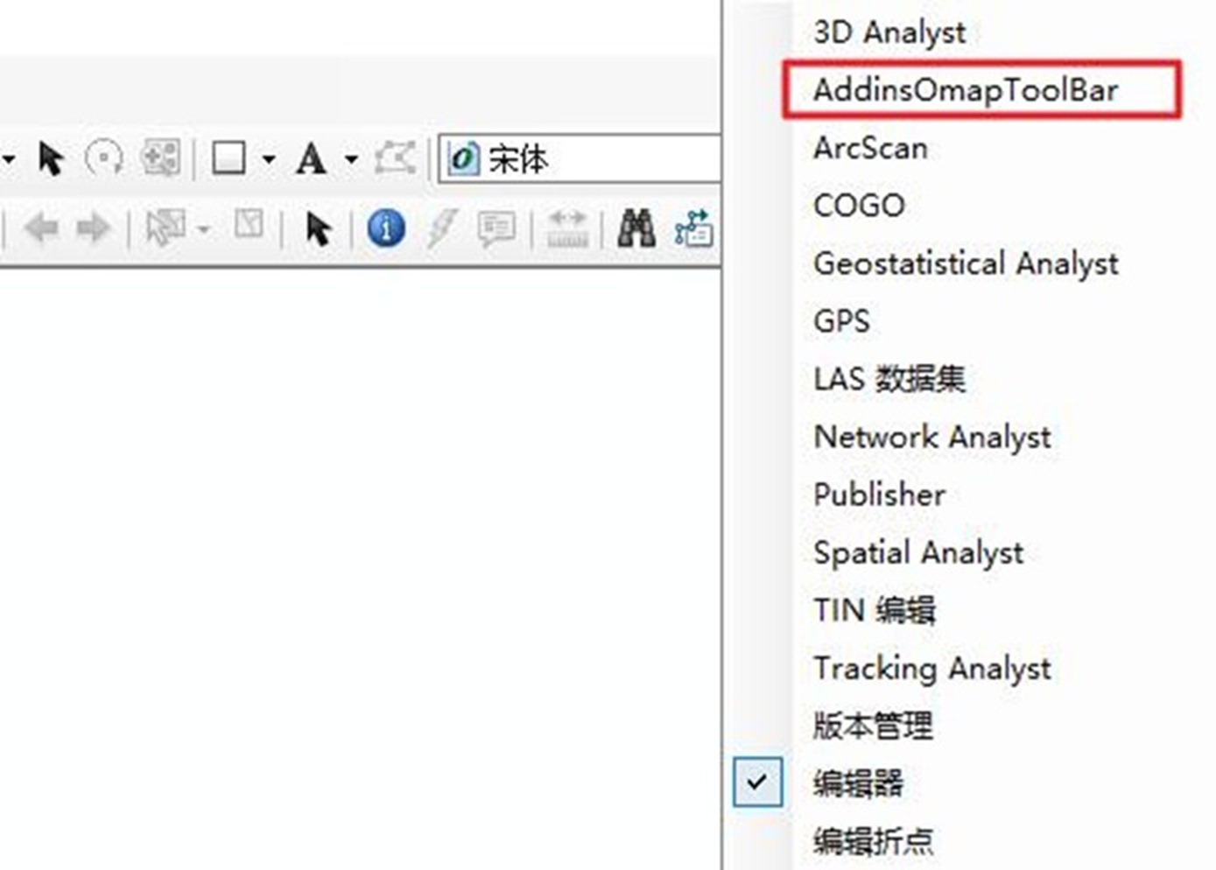Uncheck the 编辑器 toolbar checkmark
The image size is (1216, 870).
757,782
